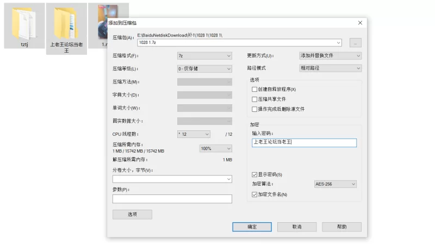Image resolution: width=435 pixels, height=245 pixels.
Task: Enable 压缩共享文件 checkbox
Action: pyautogui.click(x=254, y=99)
